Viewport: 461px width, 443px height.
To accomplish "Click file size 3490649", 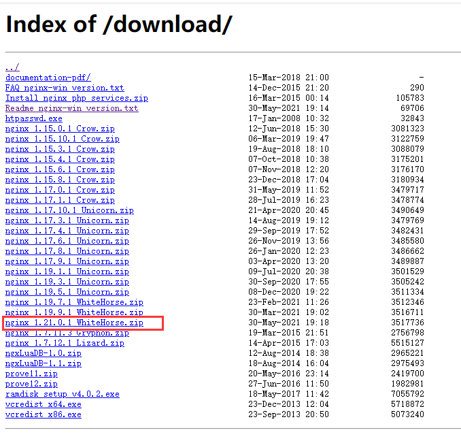I will tap(407, 210).
